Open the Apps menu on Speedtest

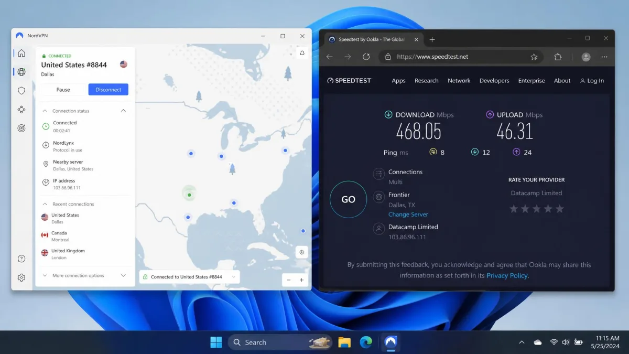coord(398,81)
